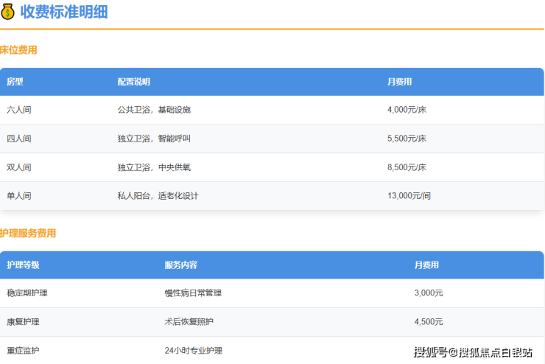Select the 稳定期护理 nursing level cell
Image resolution: width=545 pixels, height=364 pixels.
(27, 293)
